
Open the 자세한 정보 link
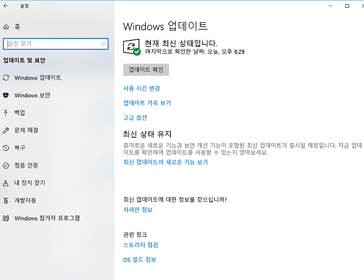click(x=138, y=210)
